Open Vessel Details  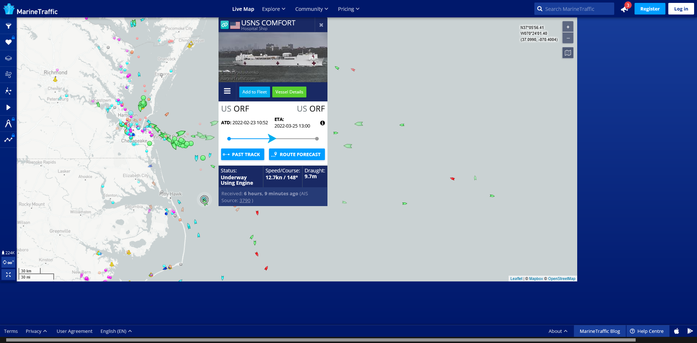pos(289,92)
